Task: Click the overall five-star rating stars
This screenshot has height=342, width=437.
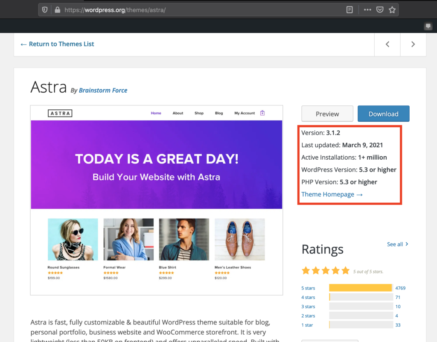Action: point(326,270)
